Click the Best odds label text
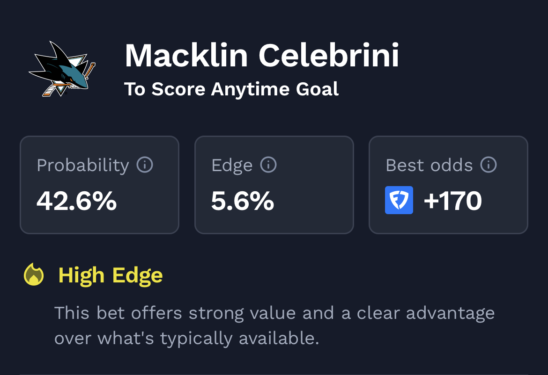The image size is (548, 375). click(x=429, y=165)
